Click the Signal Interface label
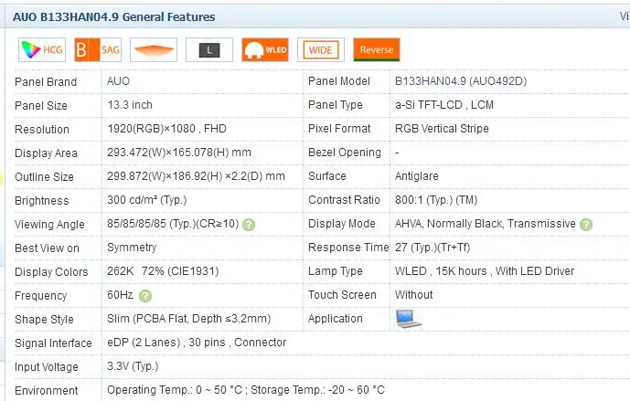Image resolution: width=630 pixels, height=401 pixels. 53,343
